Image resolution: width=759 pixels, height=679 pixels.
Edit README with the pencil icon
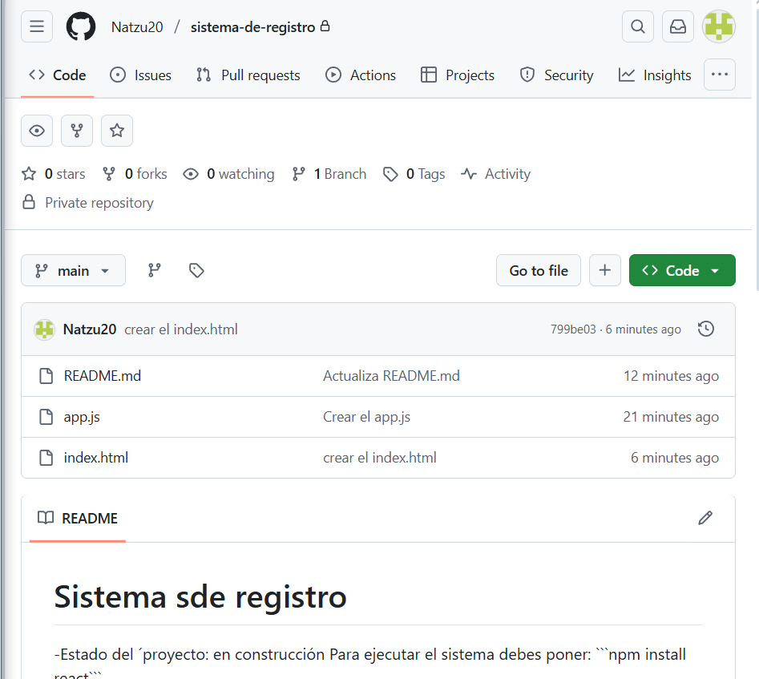pyautogui.click(x=705, y=518)
